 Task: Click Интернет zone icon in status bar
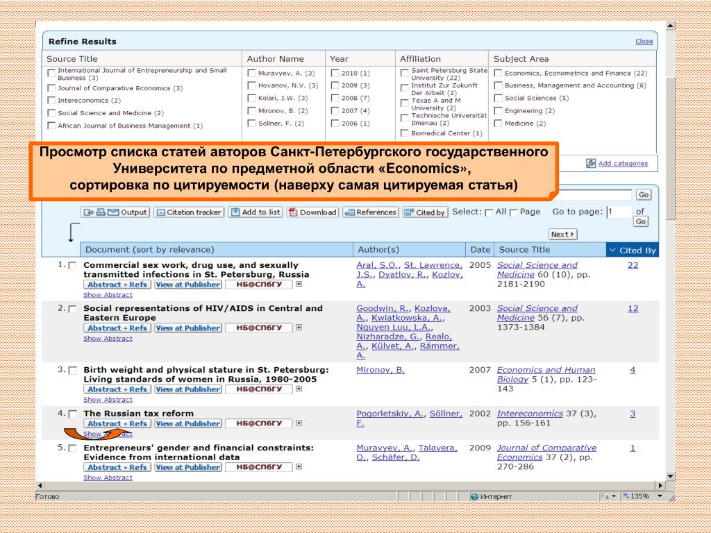pos(475,497)
